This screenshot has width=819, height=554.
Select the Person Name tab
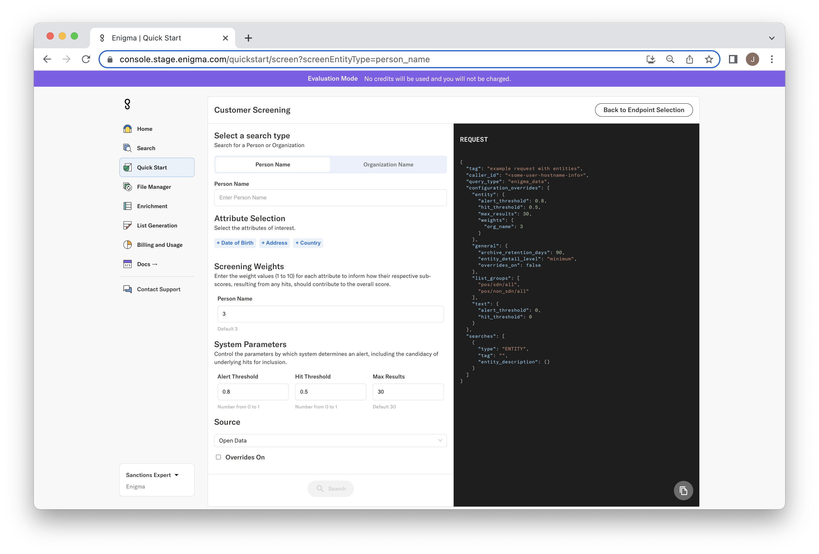273,164
